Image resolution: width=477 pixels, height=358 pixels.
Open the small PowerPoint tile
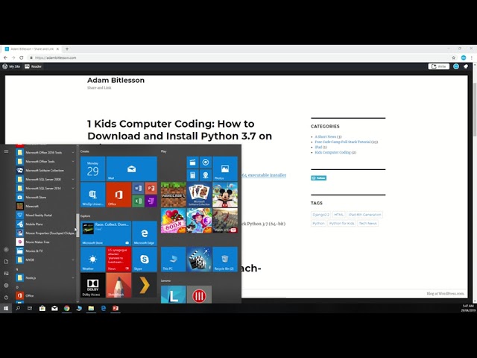point(151,188)
